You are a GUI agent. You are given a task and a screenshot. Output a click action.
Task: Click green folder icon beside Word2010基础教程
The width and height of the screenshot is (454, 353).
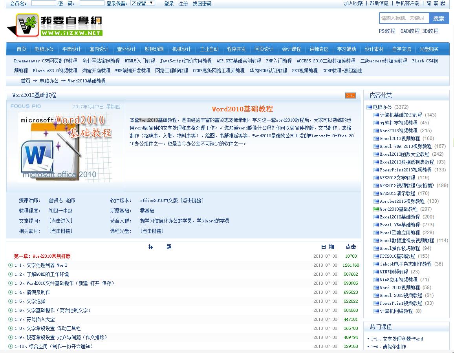click(376, 209)
